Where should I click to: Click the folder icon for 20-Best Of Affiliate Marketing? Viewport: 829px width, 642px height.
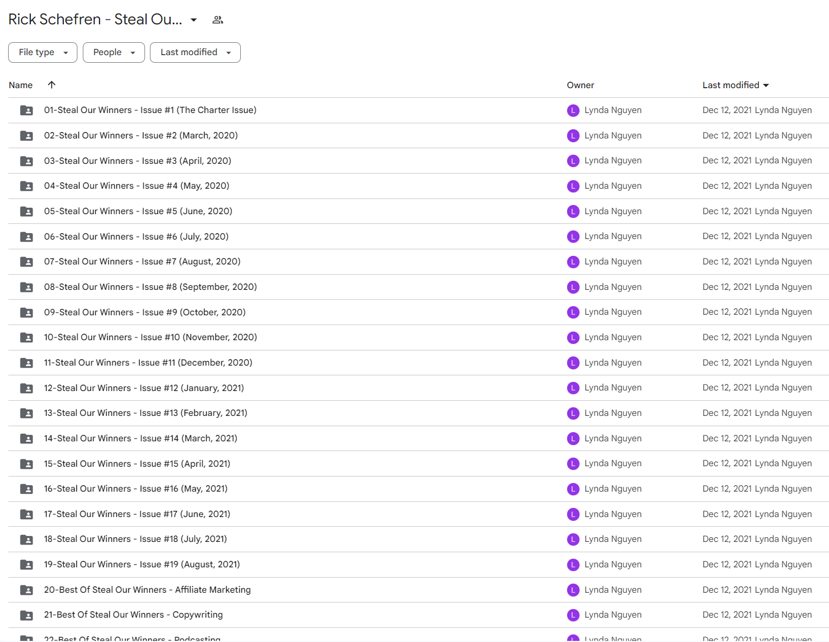[27, 590]
